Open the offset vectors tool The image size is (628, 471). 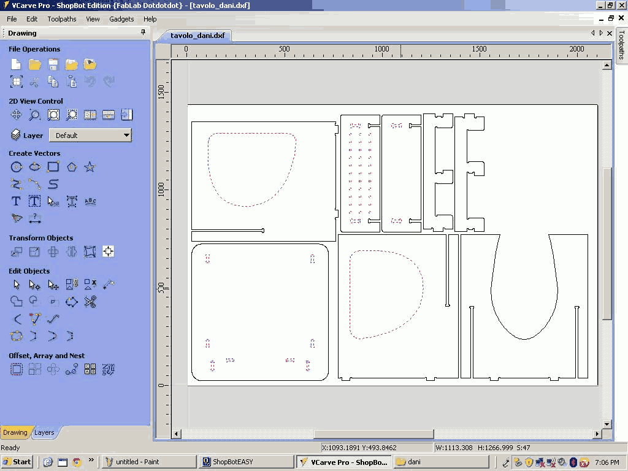[x=16, y=369]
